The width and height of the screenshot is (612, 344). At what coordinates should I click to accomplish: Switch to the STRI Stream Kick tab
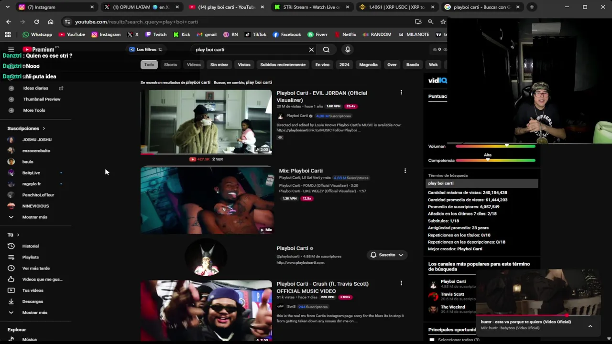point(311,7)
